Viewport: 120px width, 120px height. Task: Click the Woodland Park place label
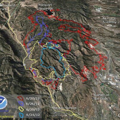[7, 7]
